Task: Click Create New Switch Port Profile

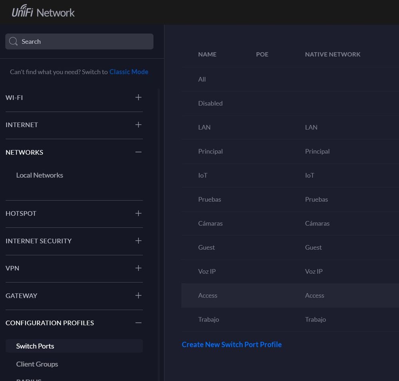Action: point(232,345)
